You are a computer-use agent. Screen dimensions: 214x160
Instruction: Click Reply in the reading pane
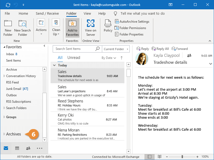143,49
